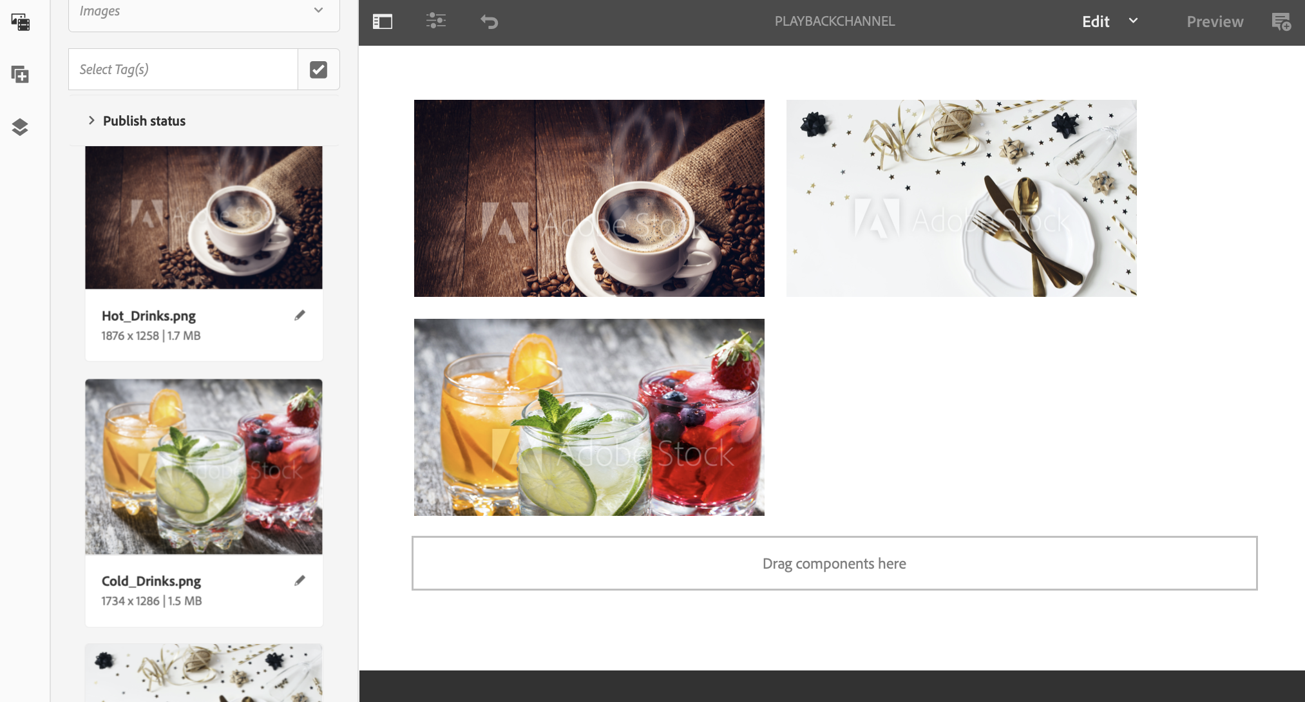Screen dimensions: 1305x702
Task: Select the party table setting image on canvas
Action: pos(961,198)
